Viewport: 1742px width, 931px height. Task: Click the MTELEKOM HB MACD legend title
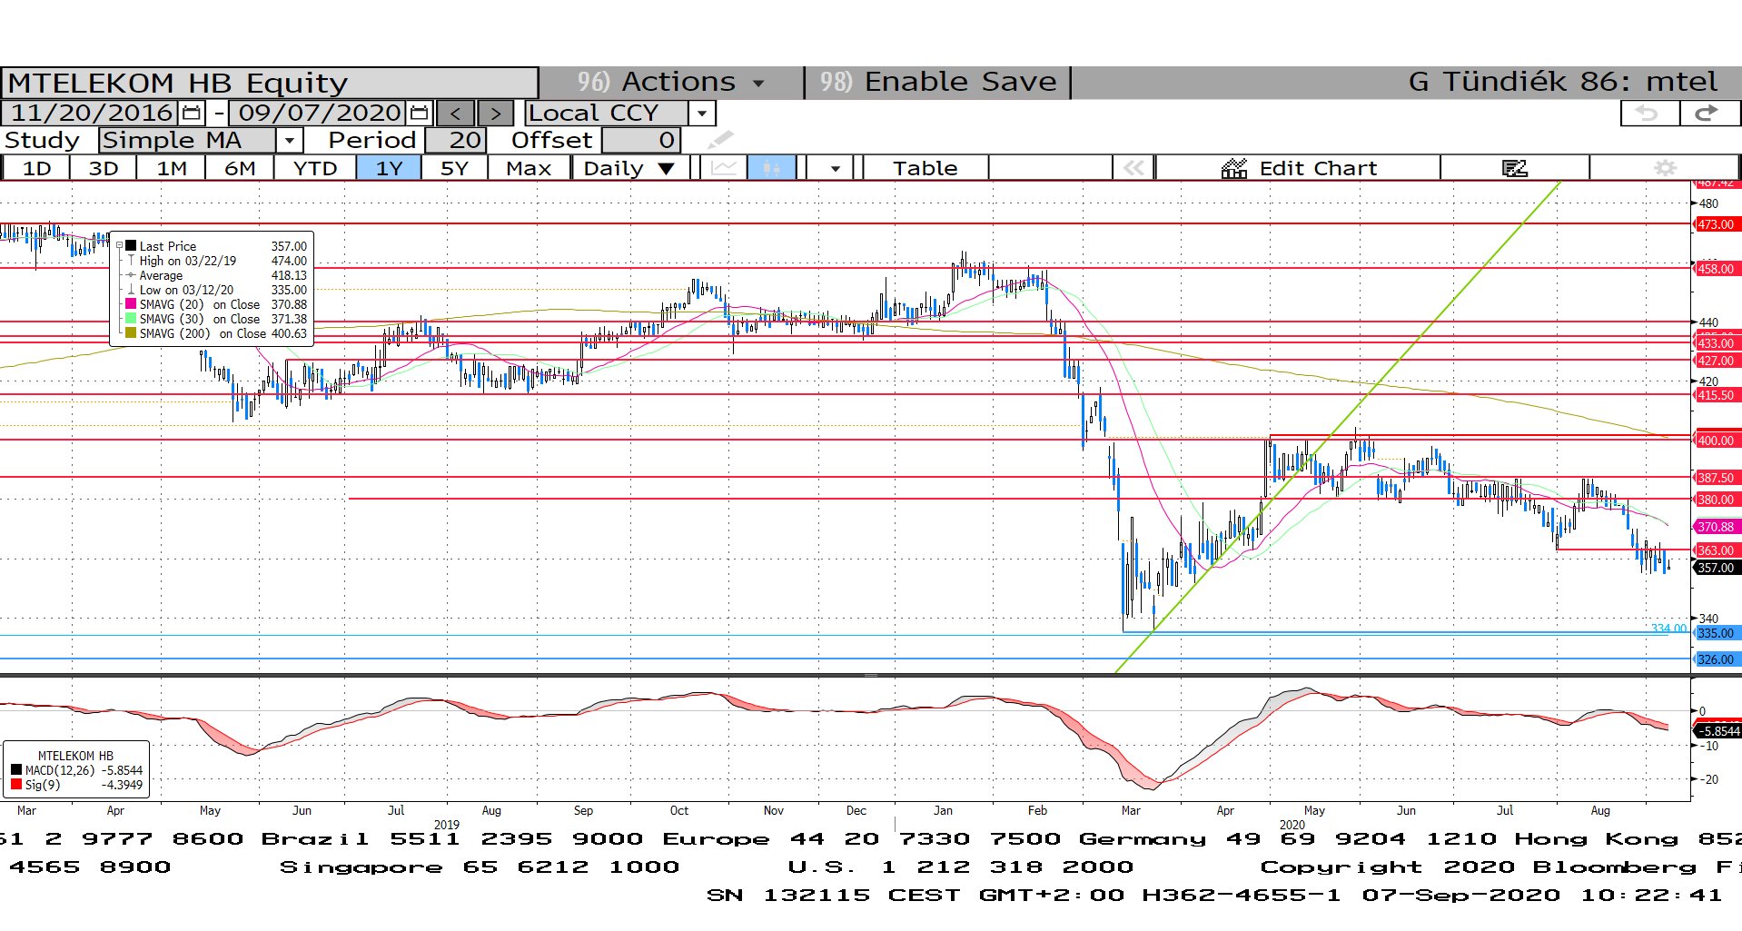pos(75,756)
